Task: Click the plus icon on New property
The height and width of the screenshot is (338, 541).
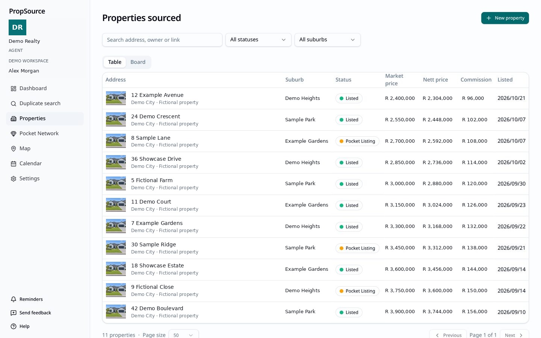Action: pyautogui.click(x=489, y=18)
